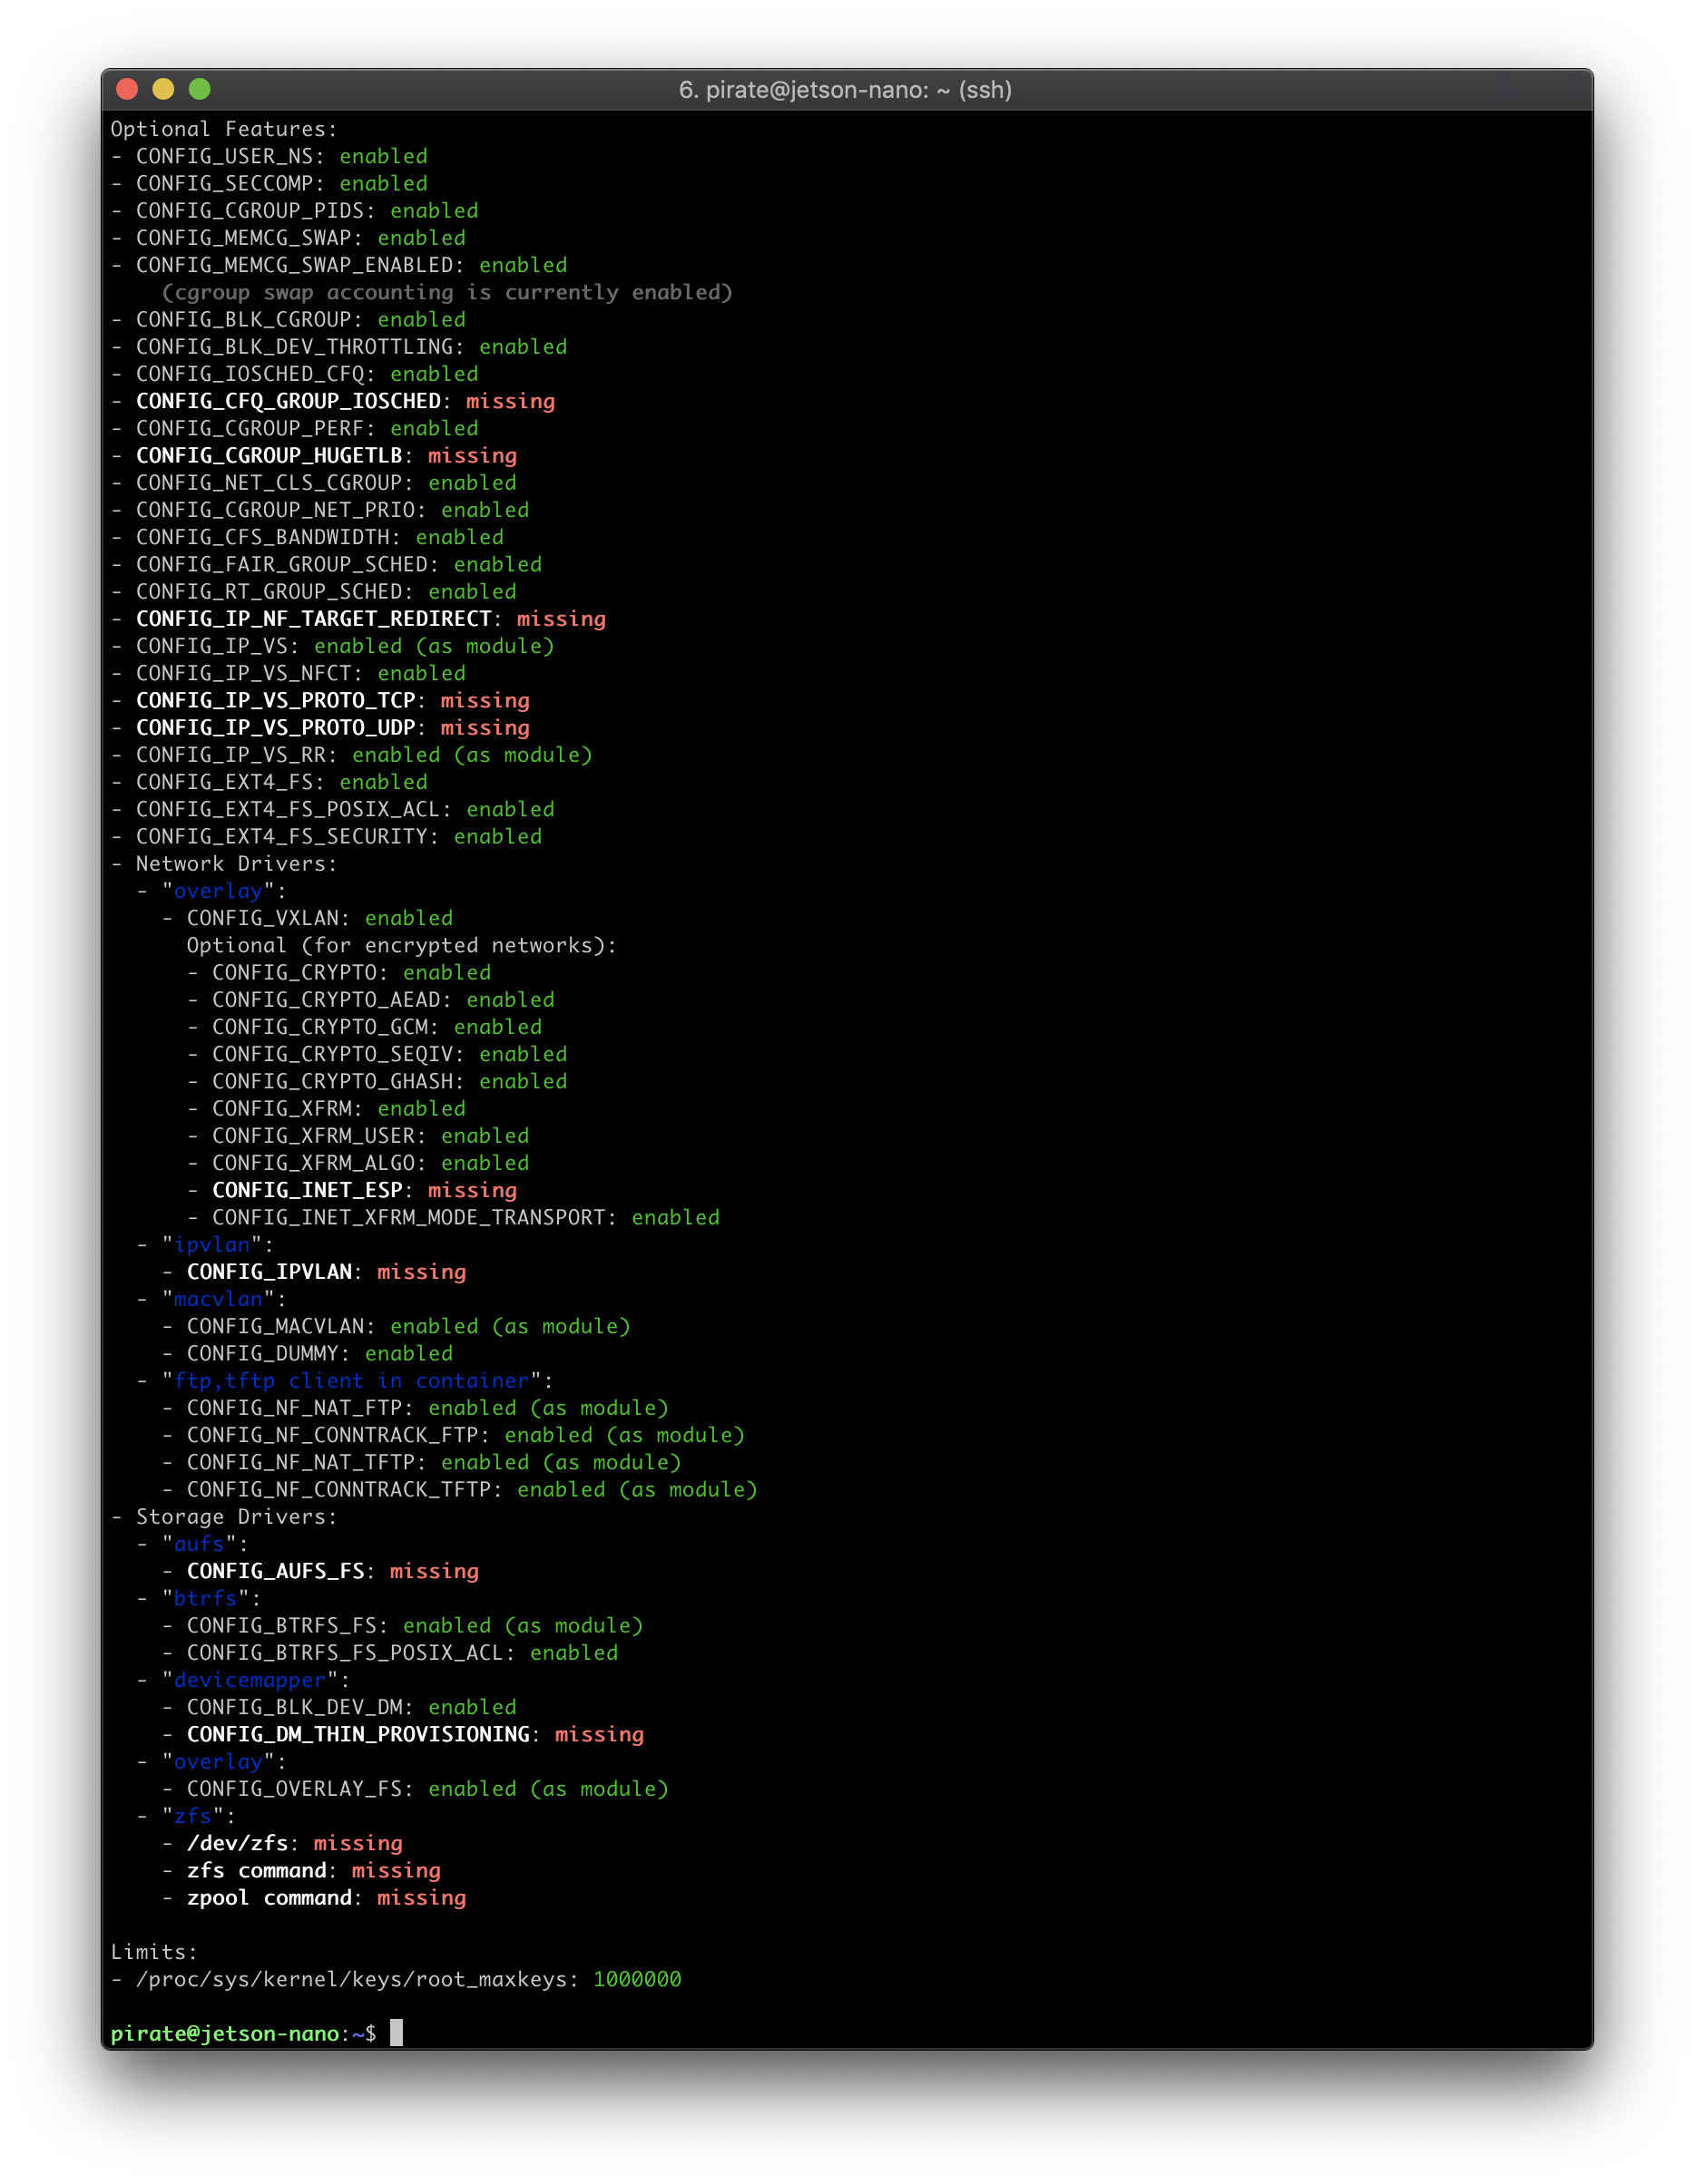Click the red close traffic light button
1695x2184 pixels.
click(x=127, y=90)
